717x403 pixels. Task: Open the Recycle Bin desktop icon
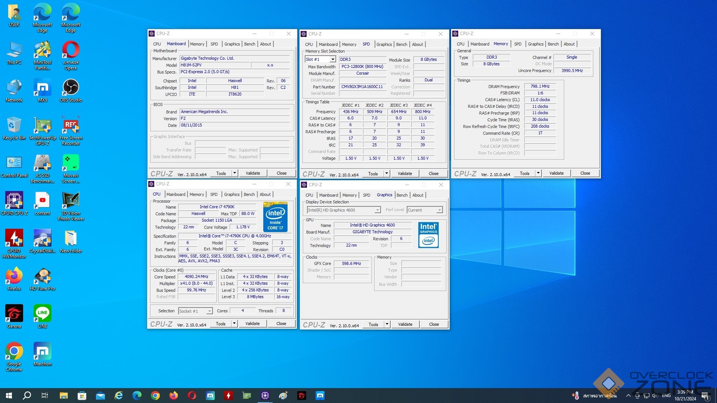14,128
